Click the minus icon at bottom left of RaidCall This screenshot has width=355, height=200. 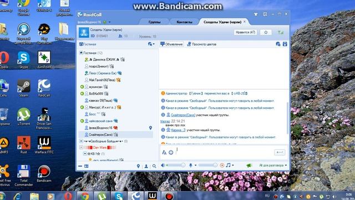[80, 166]
